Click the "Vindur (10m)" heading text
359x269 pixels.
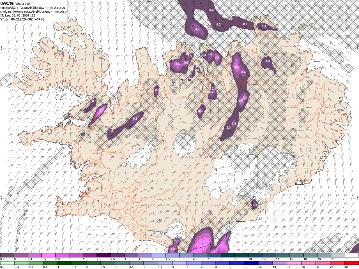click(25, 3)
